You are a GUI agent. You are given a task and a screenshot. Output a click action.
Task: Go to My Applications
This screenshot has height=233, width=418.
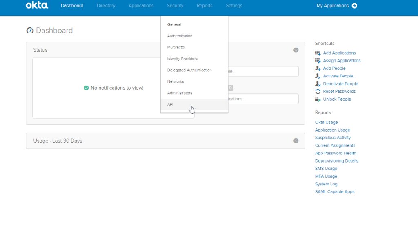[332, 6]
